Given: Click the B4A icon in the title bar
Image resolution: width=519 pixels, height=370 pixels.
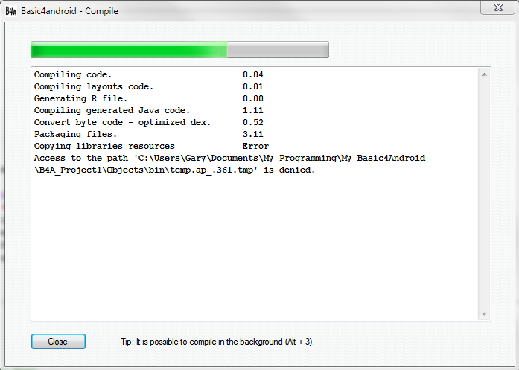Looking at the screenshot, I should pyautogui.click(x=10, y=11).
